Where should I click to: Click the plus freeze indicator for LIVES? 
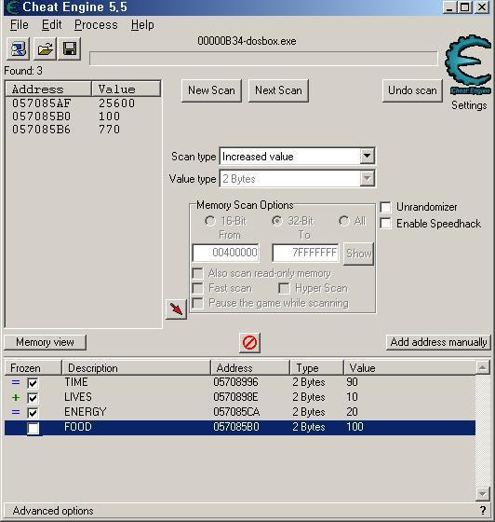tap(16, 397)
